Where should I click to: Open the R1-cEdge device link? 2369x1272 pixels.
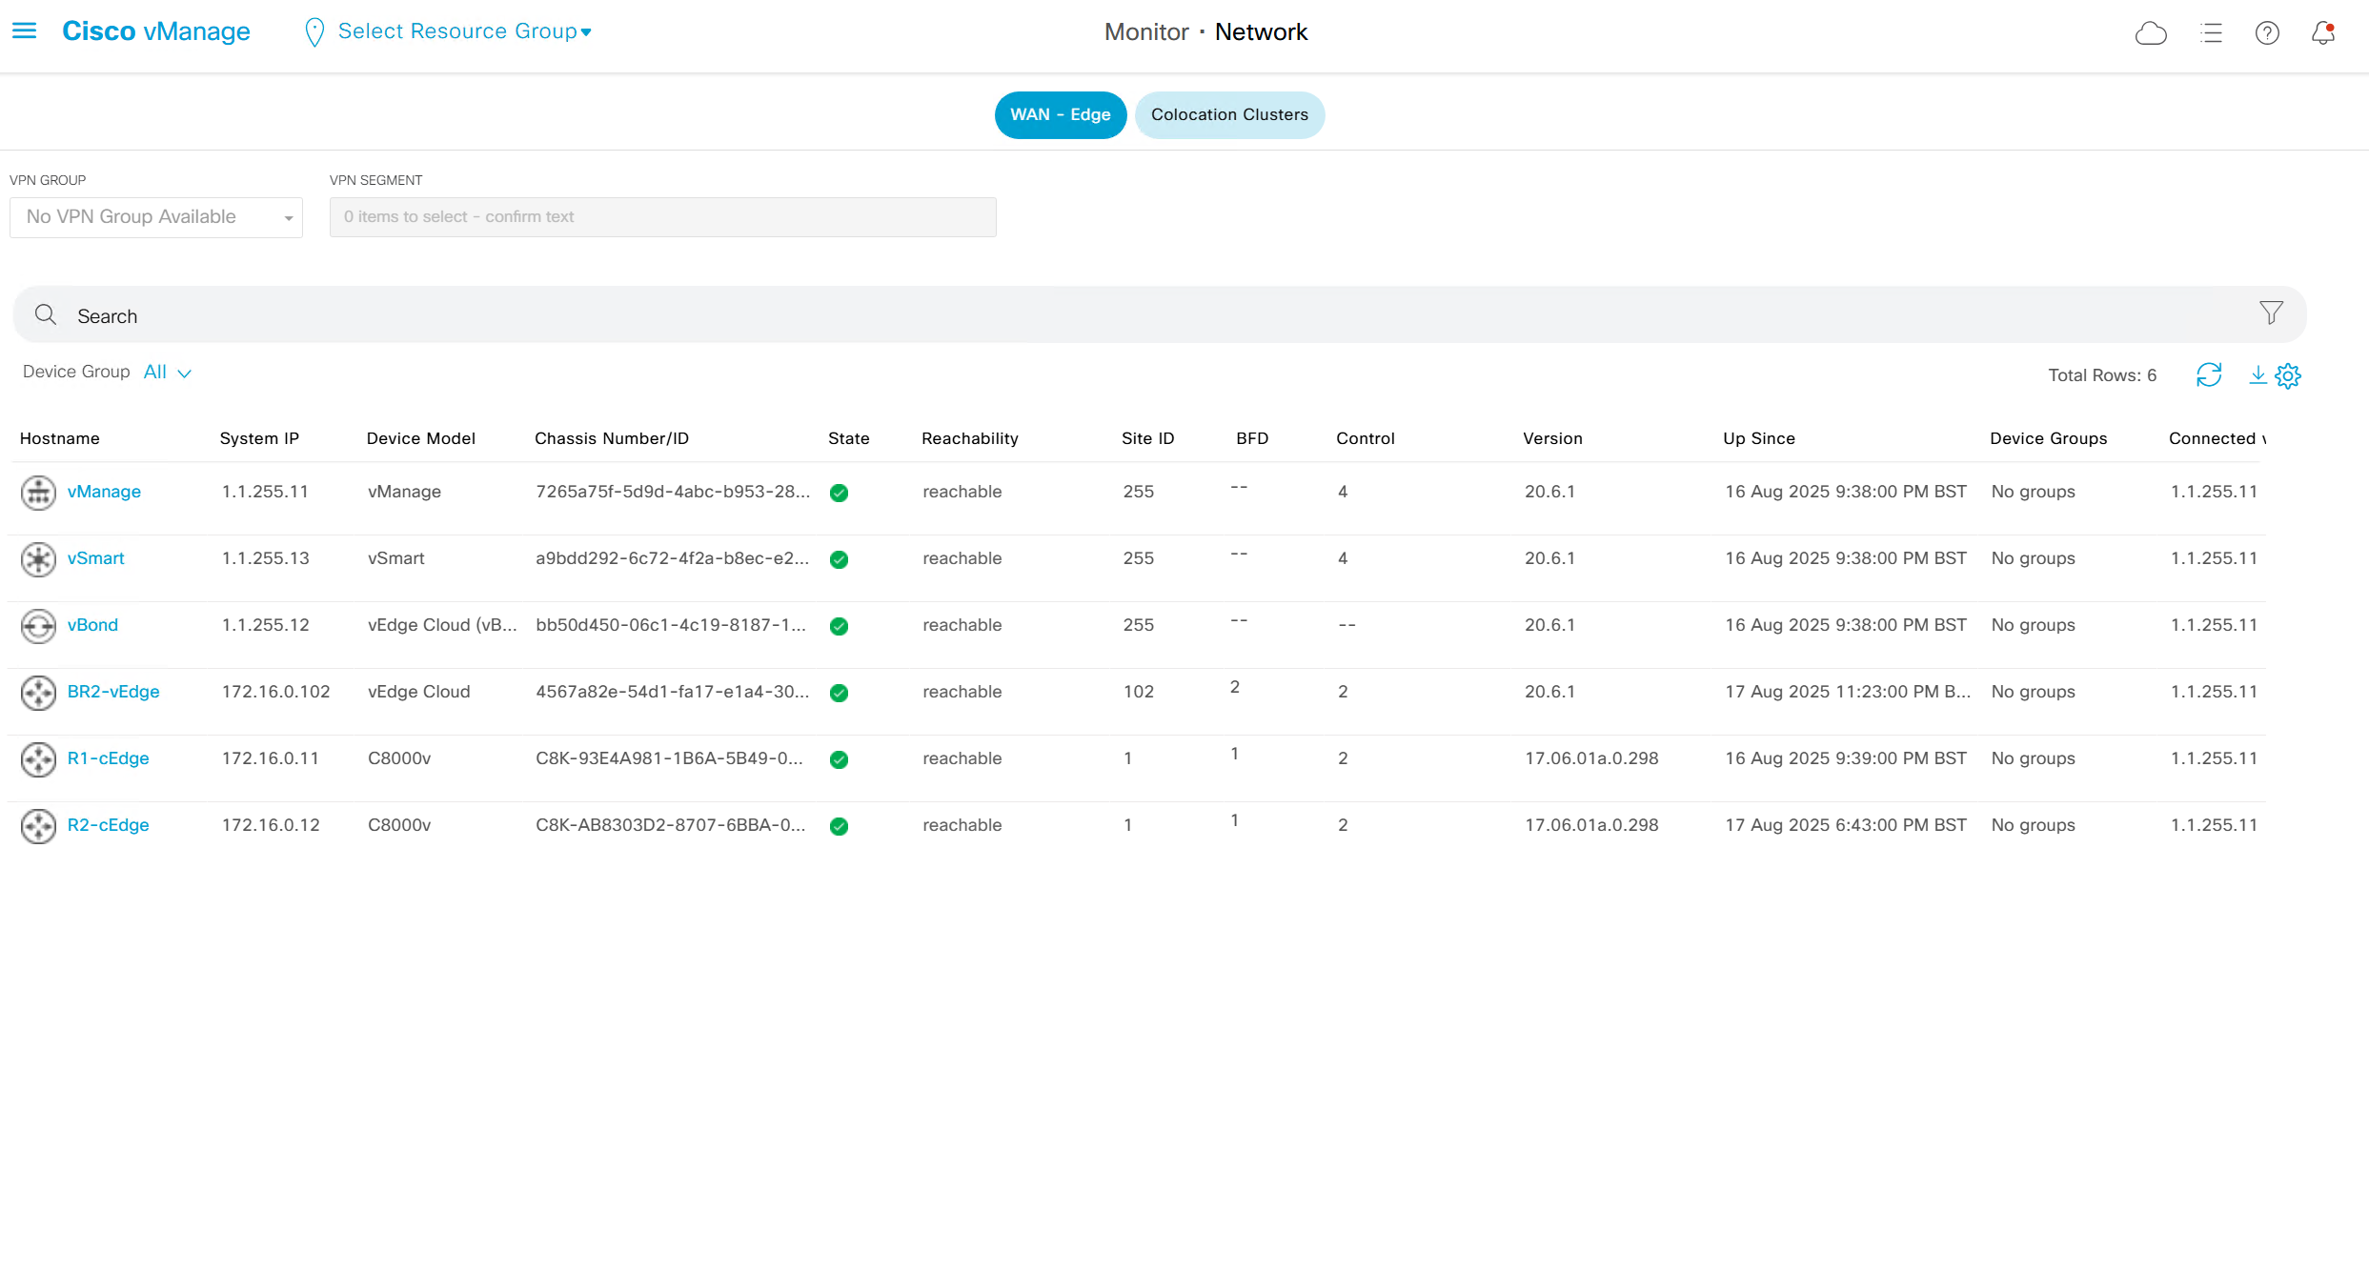coord(108,758)
